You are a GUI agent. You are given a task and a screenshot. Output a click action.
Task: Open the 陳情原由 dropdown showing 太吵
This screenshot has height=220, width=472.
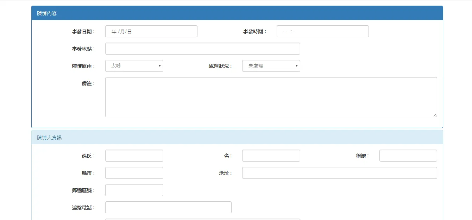134,66
